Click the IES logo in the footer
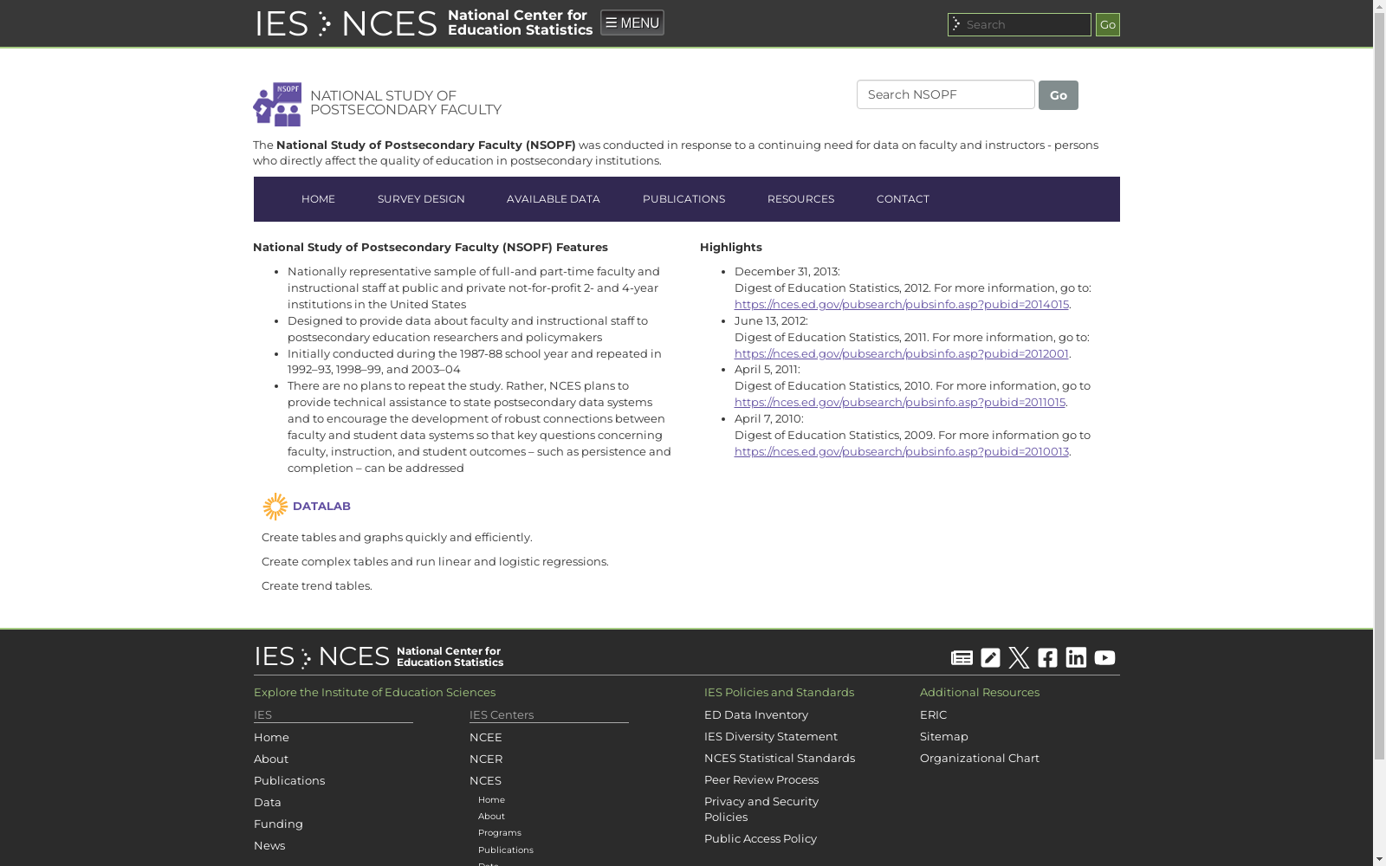 pyautogui.click(x=275, y=656)
